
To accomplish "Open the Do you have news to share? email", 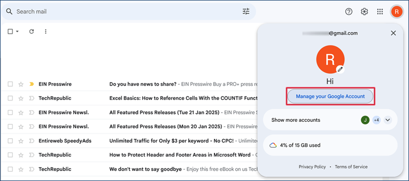I will click(143, 84).
